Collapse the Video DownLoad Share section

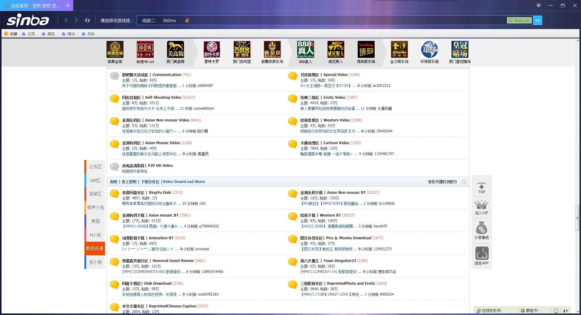pyautogui.click(x=464, y=182)
